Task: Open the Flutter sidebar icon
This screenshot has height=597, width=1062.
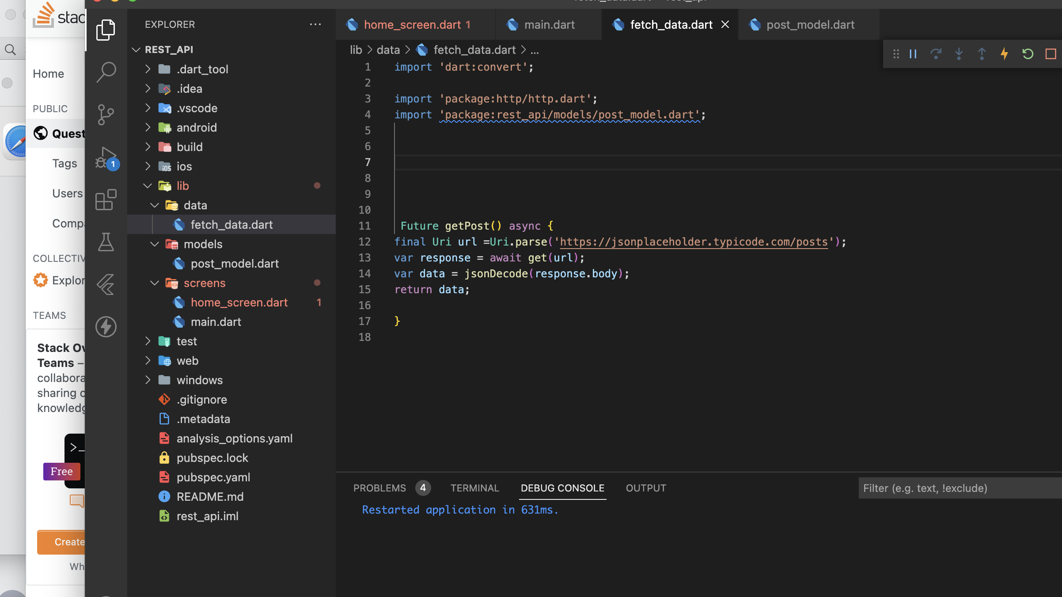Action: click(106, 284)
